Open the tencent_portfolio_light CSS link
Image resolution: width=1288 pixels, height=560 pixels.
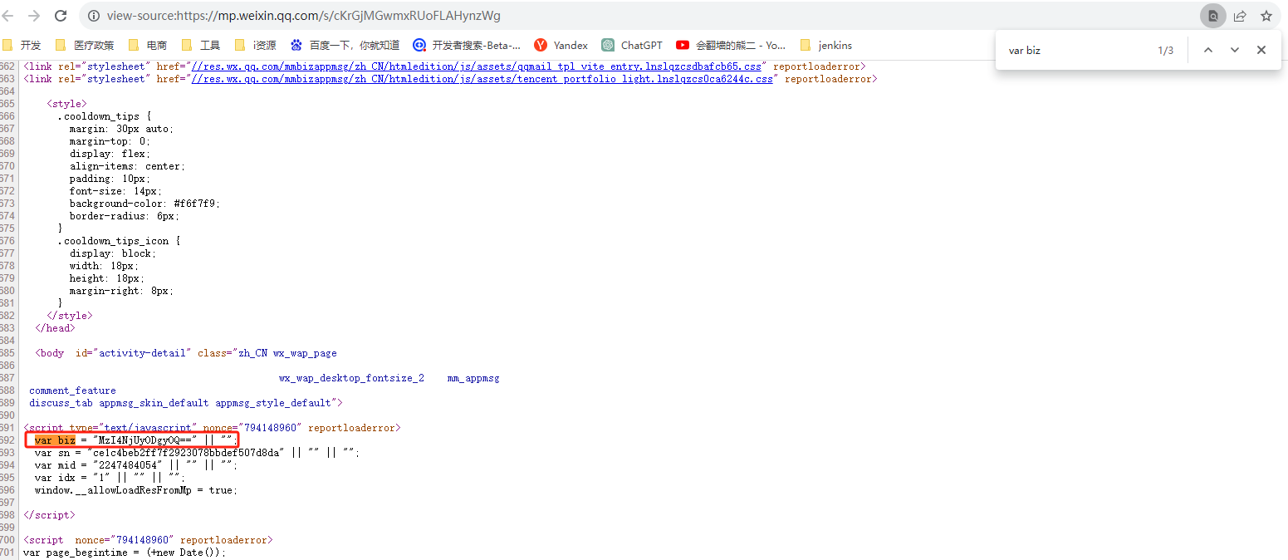(482, 79)
